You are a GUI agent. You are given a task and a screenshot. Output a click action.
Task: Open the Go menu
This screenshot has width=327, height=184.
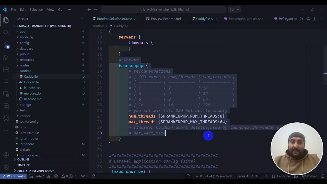pos(60,9)
